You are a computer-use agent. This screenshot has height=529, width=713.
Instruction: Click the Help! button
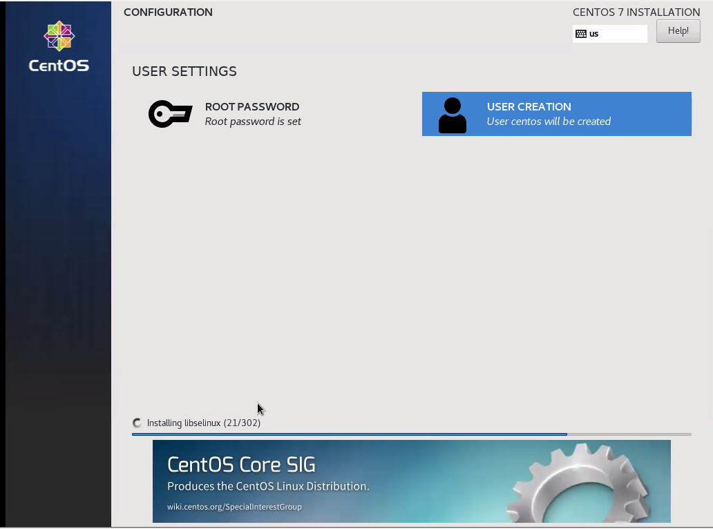[x=678, y=31]
